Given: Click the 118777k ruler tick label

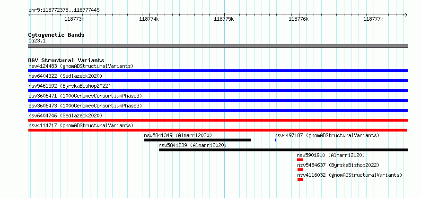Looking at the screenshot, I should pyautogui.click(x=373, y=19).
